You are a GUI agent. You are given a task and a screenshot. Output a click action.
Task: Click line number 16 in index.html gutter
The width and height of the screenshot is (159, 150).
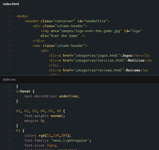pyautogui.click(x=9, y=31)
